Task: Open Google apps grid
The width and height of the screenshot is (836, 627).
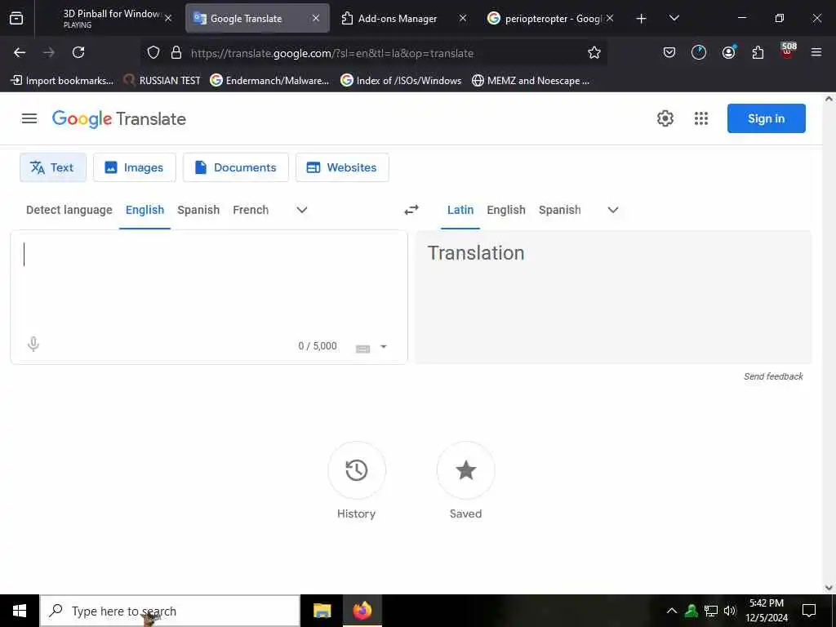Action: [x=701, y=118]
